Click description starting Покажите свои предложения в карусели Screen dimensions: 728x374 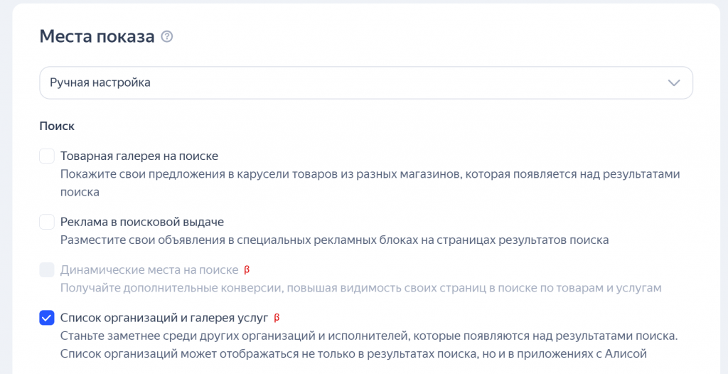tap(370, 183)
